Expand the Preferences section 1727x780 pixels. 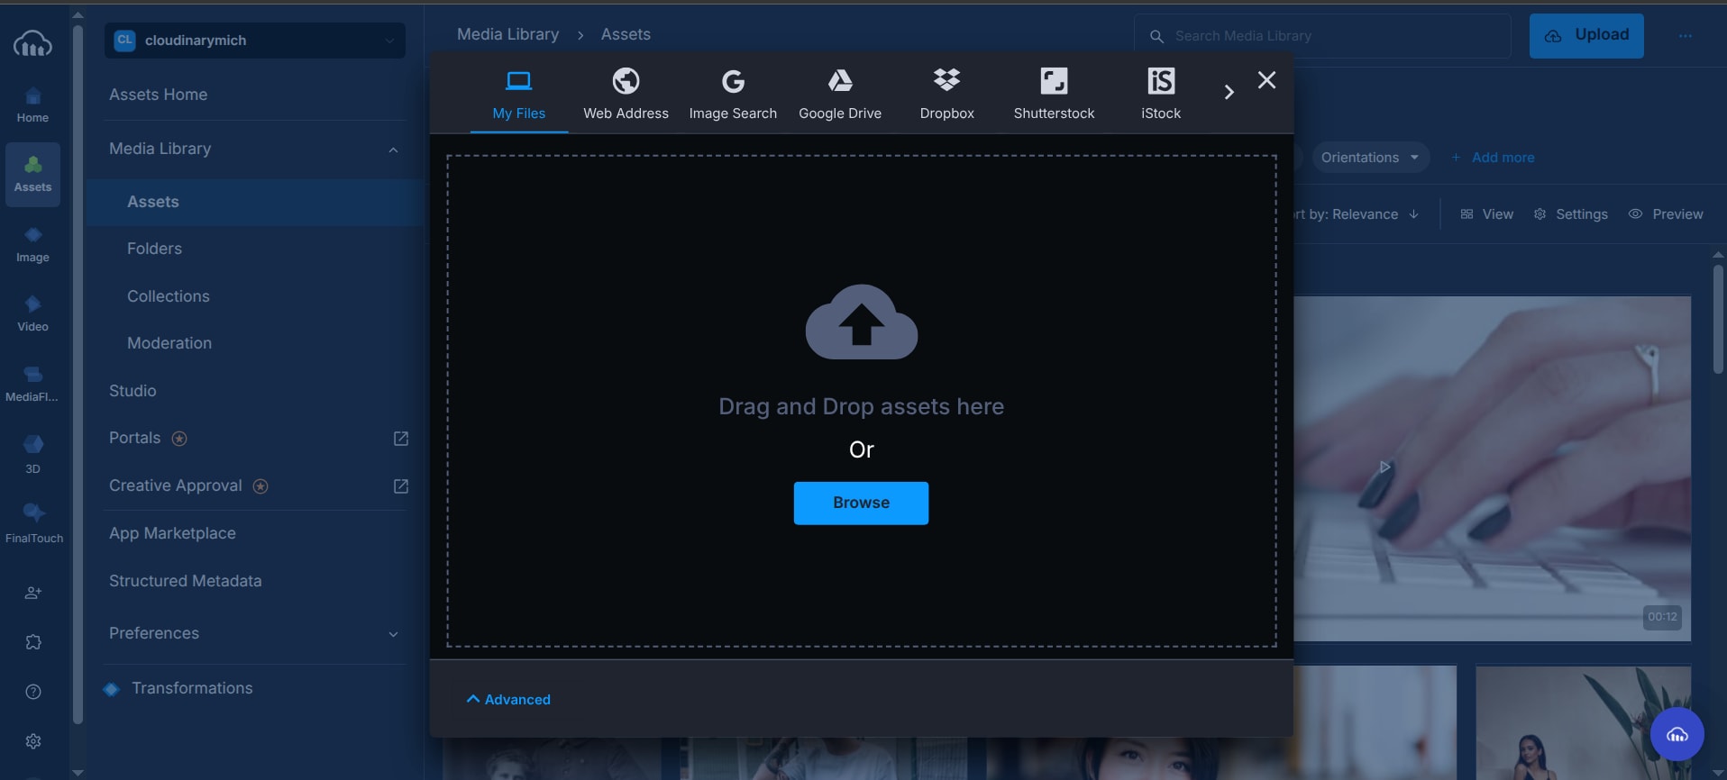[393, 634]
